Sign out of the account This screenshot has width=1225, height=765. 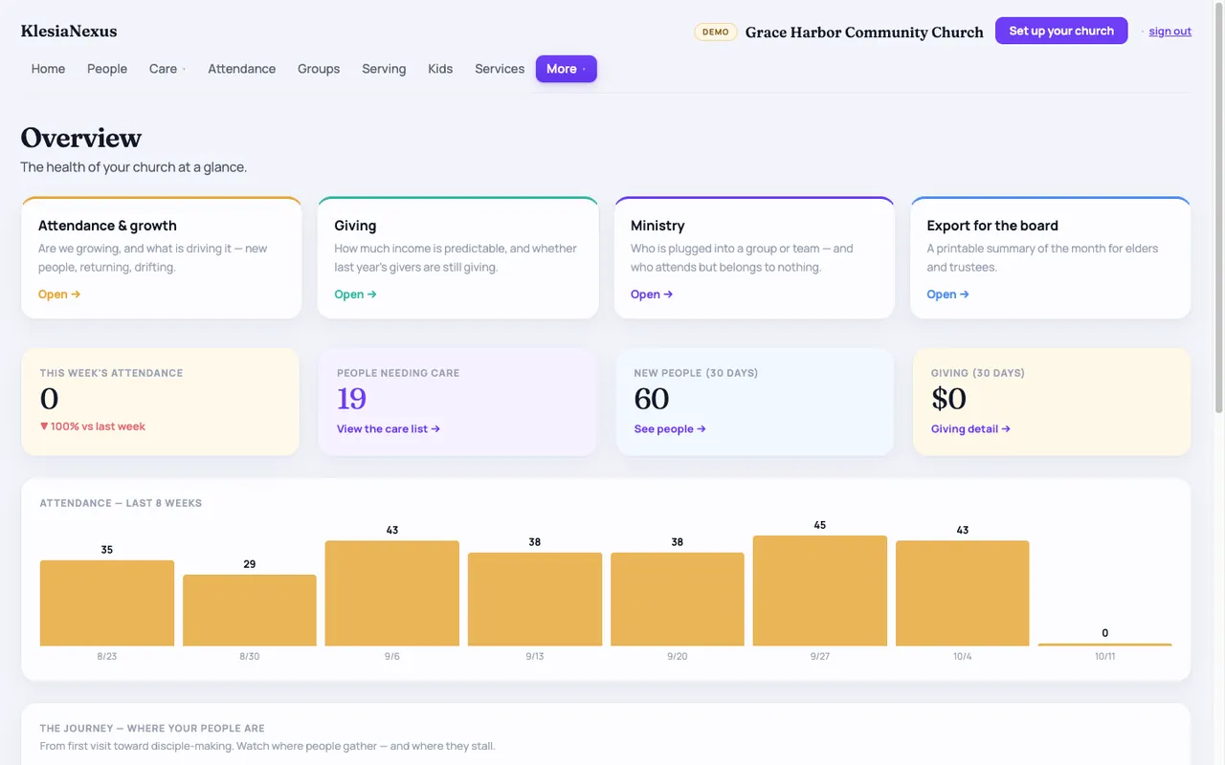click(x=1170, y=32)
